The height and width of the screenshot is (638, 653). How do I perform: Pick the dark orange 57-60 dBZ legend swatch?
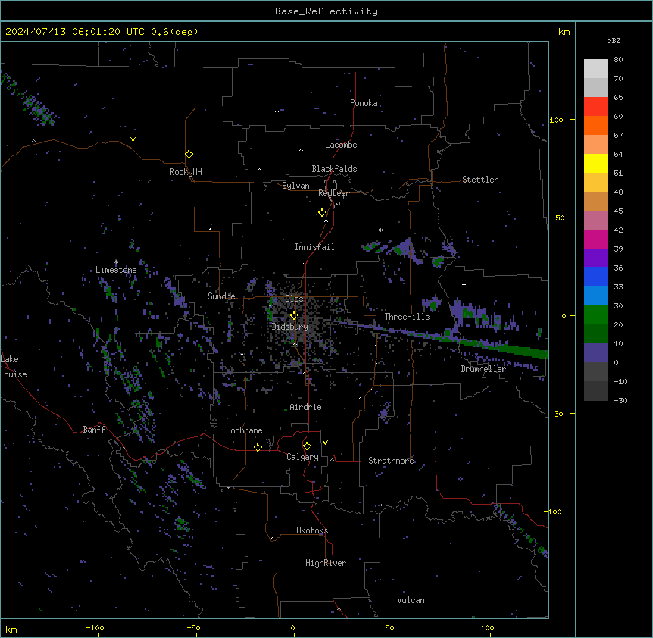[595, 125]
